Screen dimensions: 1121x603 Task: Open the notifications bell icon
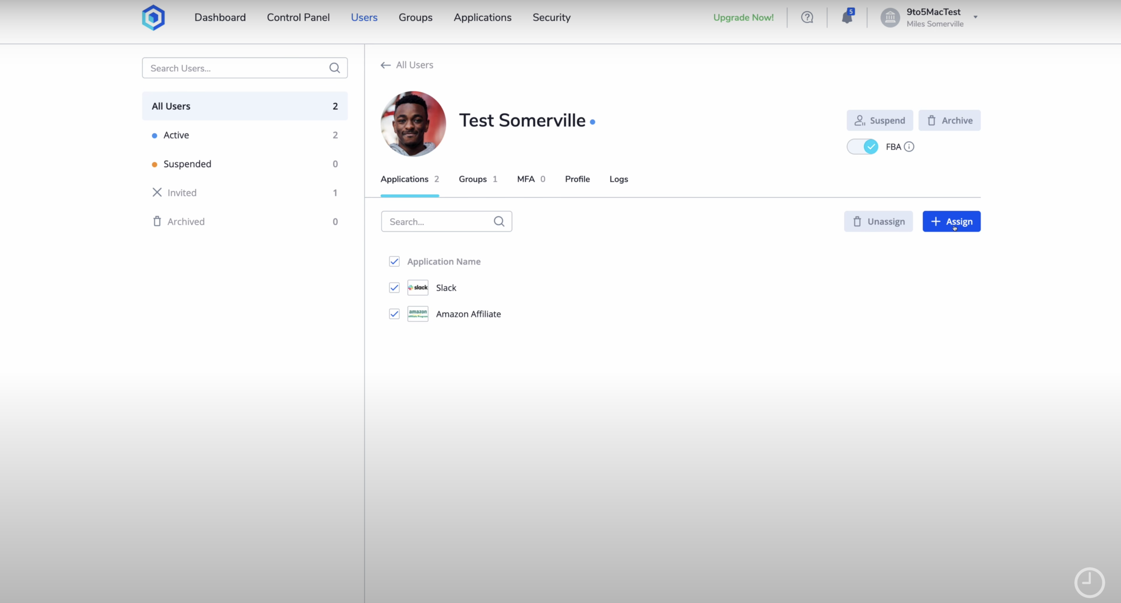click(848, 18)
